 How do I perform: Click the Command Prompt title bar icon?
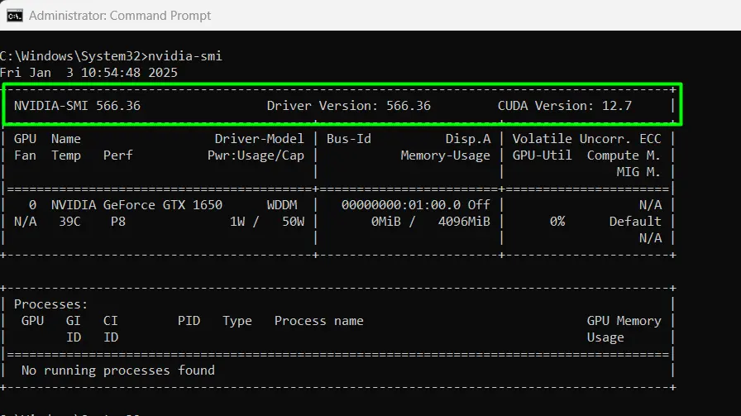click(15, 16)
